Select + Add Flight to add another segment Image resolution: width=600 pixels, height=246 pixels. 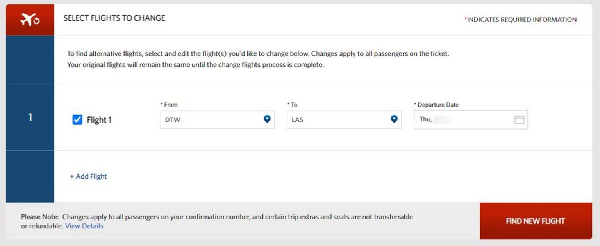(x=88, y=176)
